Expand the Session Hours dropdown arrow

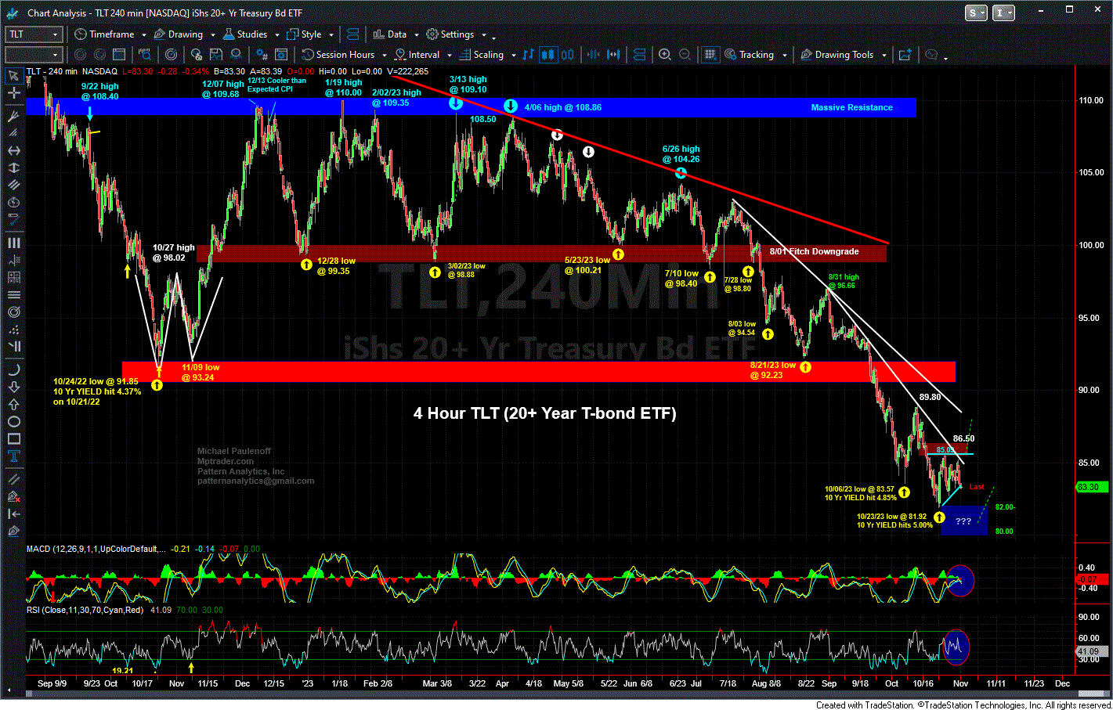click(384, 56)
